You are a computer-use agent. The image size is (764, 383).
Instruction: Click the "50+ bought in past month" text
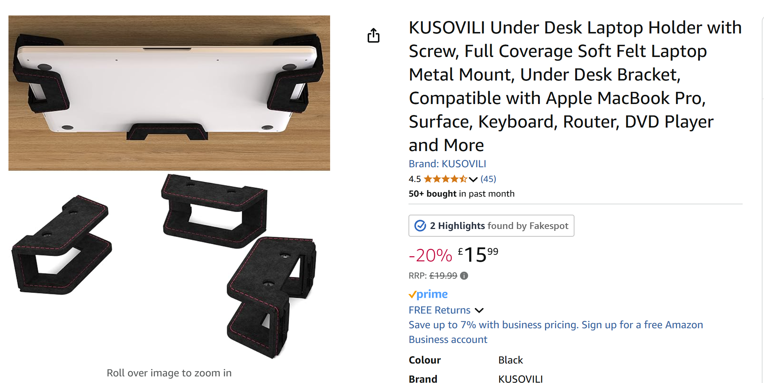(x=461, y=194)
